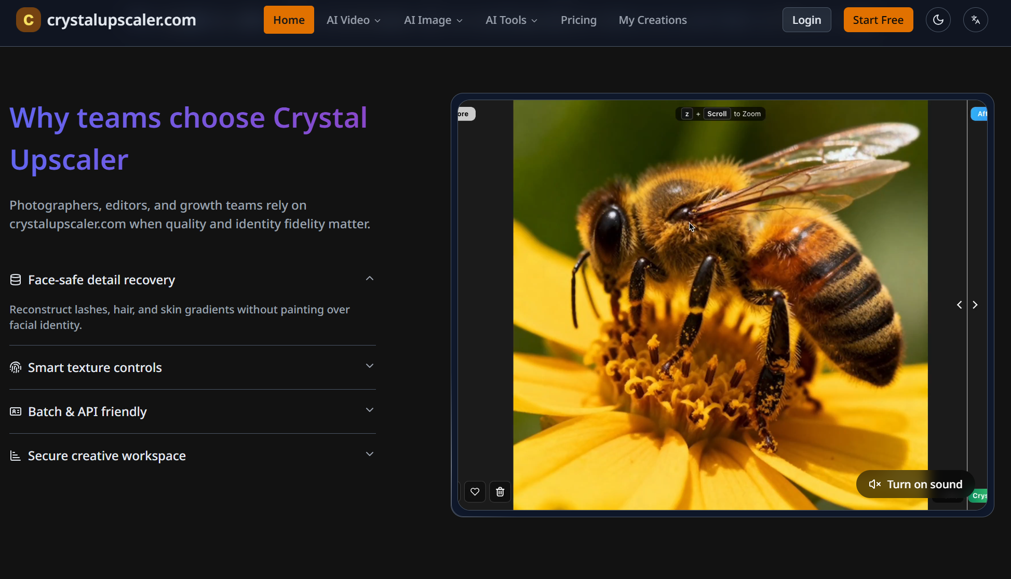This screenshot has width=1011, height=579.
Task: Expand the AI Tools menu
Action: (510, 20)
